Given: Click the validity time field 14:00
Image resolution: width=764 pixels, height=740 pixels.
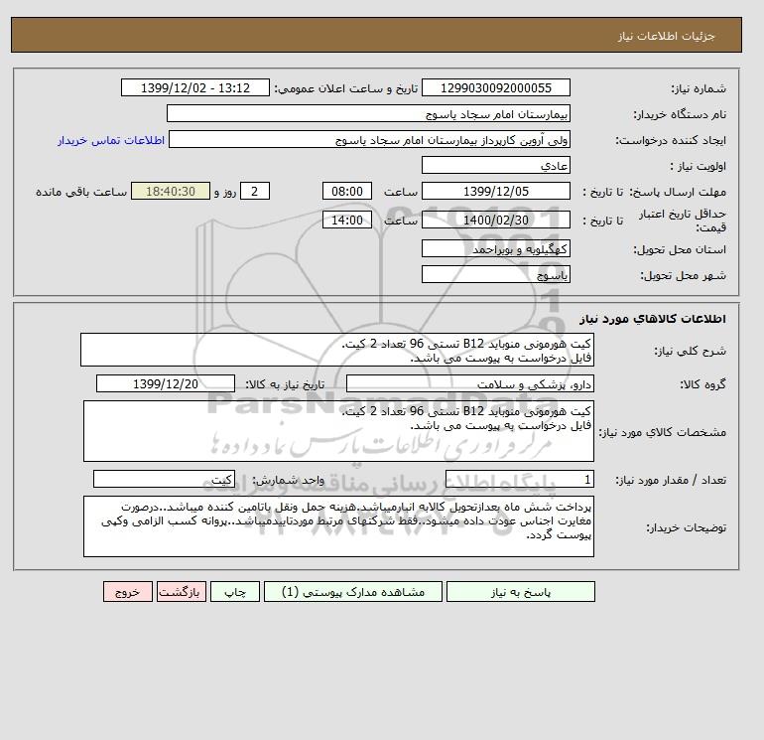Looking at the screenshot, I should (347, 220).
